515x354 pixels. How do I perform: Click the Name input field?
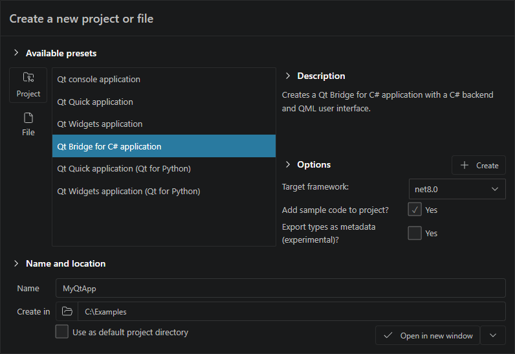click(281, 289)
